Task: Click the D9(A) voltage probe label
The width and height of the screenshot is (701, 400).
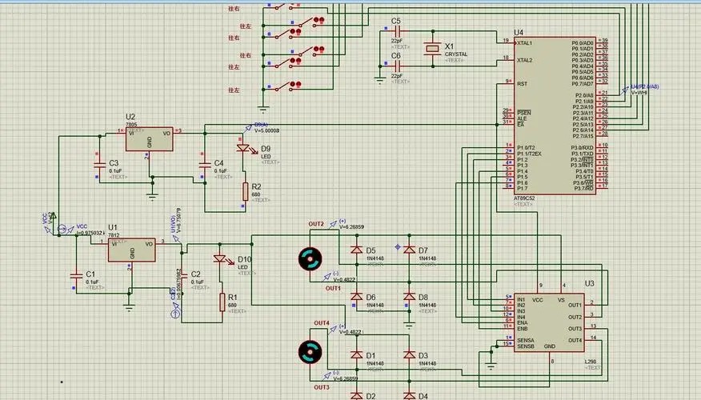Action: (x=261, y=125)
